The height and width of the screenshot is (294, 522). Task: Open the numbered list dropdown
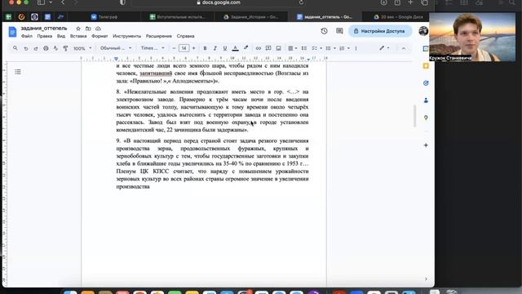coord(344,48)
